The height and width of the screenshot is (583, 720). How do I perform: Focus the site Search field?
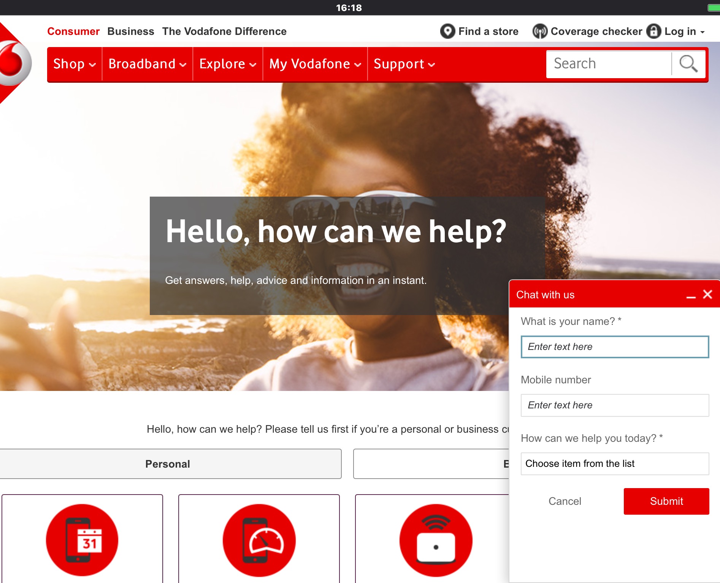coord(609,64)
